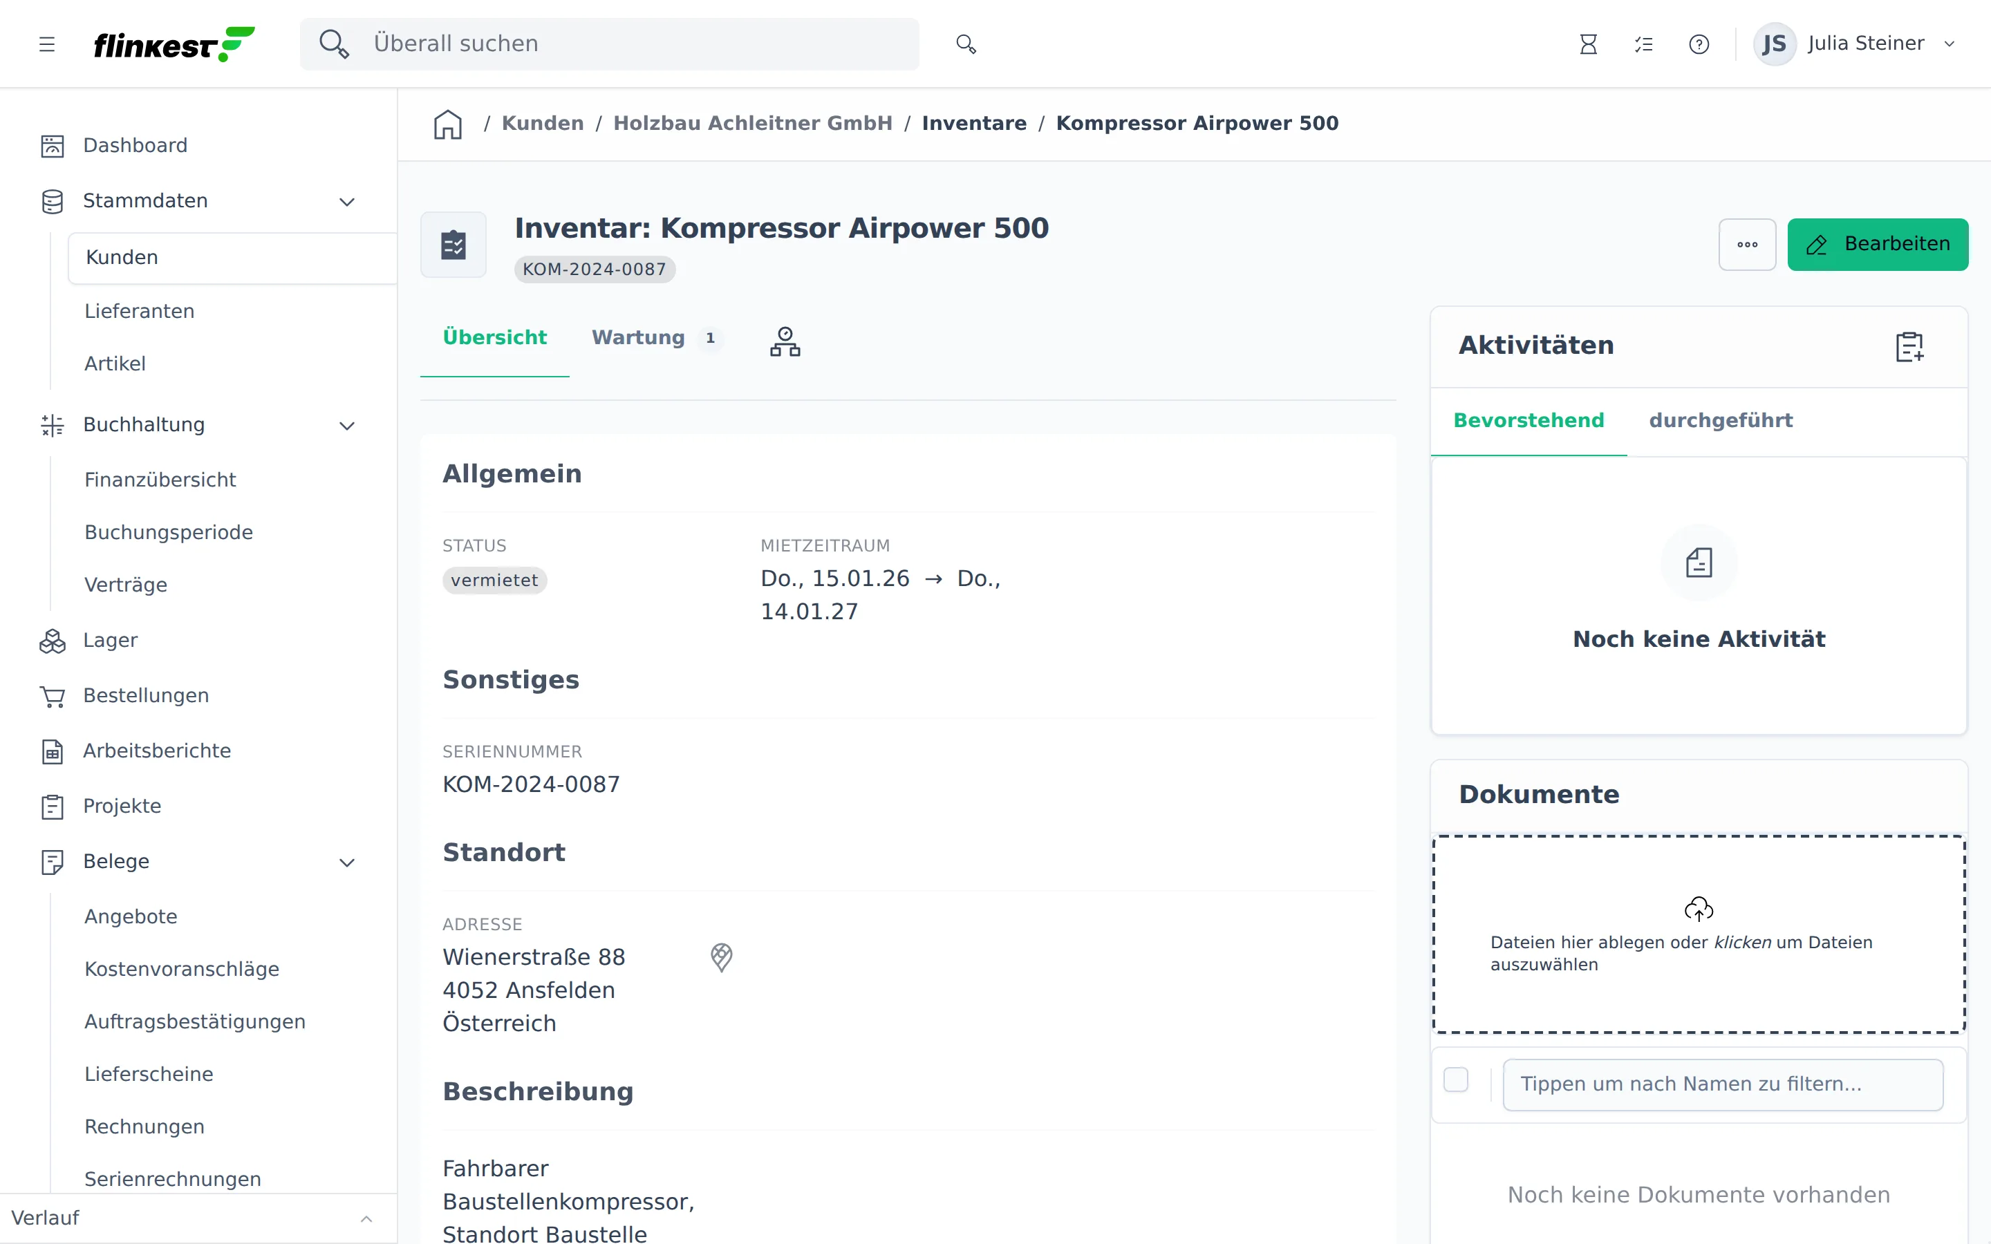Open the three-dot more actions menu
The image size is (1991, 1244).
click(1748, 245)
